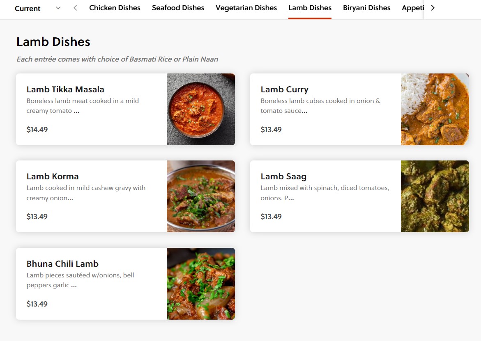Expand Lamb Tikka Masala description ellipsis
This screenshot has height=341, width=481.
point(76,111)
